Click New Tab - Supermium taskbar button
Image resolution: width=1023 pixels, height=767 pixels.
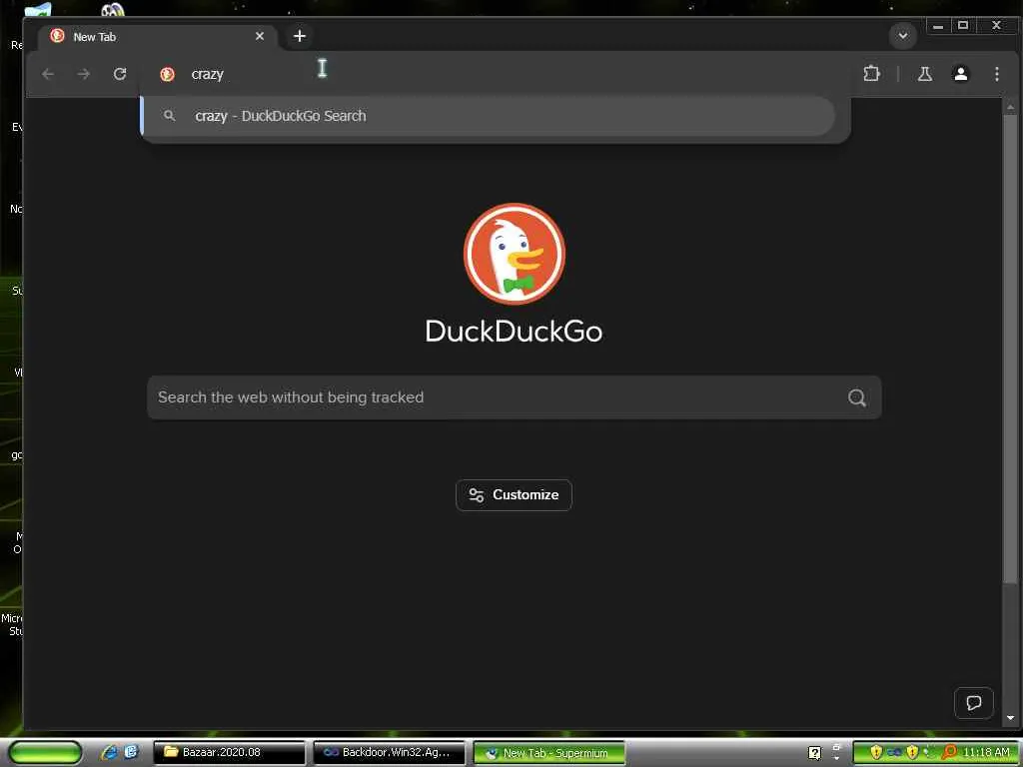[548, 752]
